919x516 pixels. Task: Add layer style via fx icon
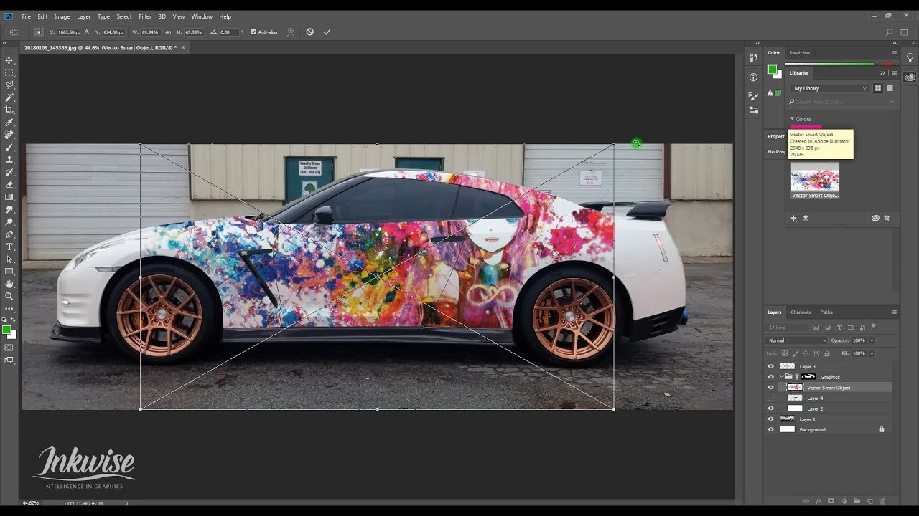[818, 501]
